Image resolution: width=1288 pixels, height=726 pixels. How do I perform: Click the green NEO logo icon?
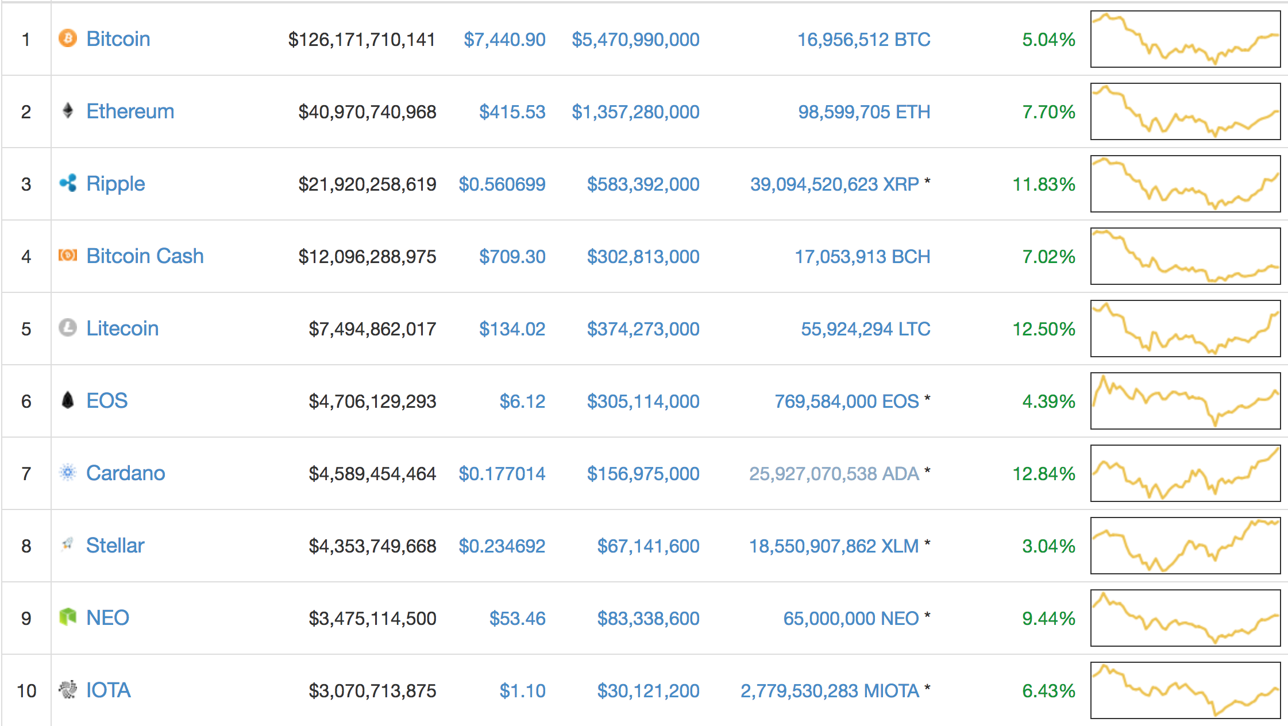[68, 617]
